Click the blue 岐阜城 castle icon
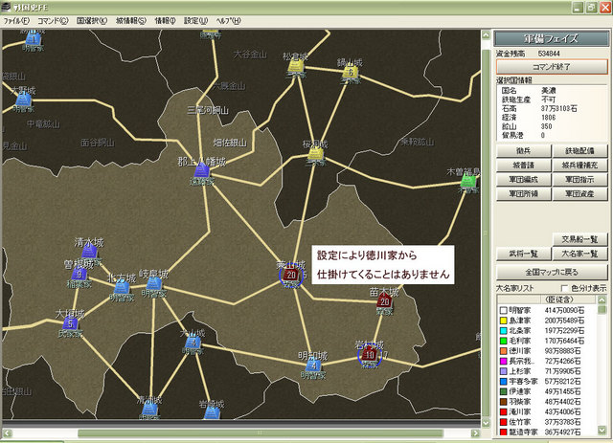 pos(153,283)
